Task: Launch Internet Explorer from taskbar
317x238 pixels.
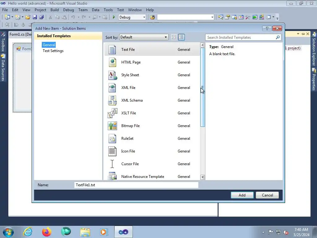Action: (x=28, y=232)
